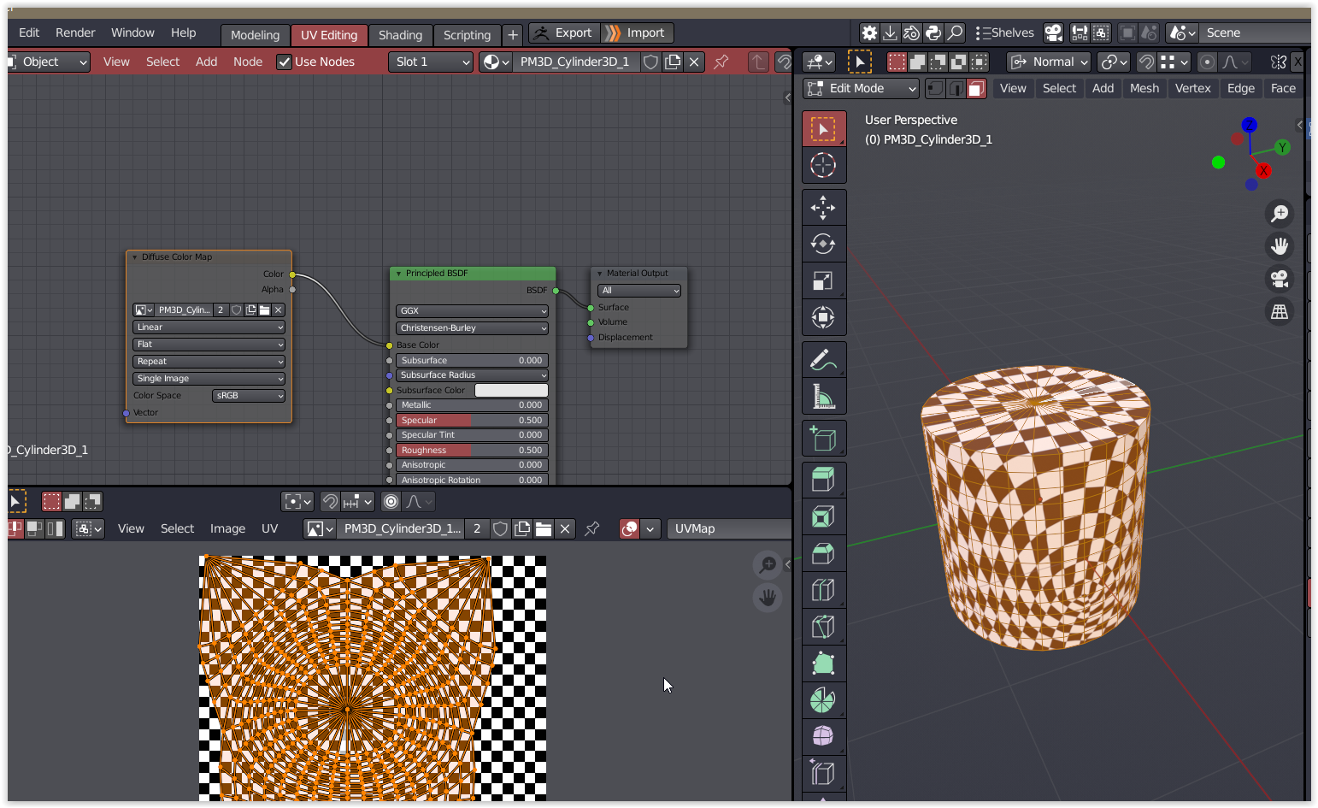Enable face select mode in the Edit Mode header
Image resolution: width=1318 pixels, height=808 pixels.
coord(977,88)
